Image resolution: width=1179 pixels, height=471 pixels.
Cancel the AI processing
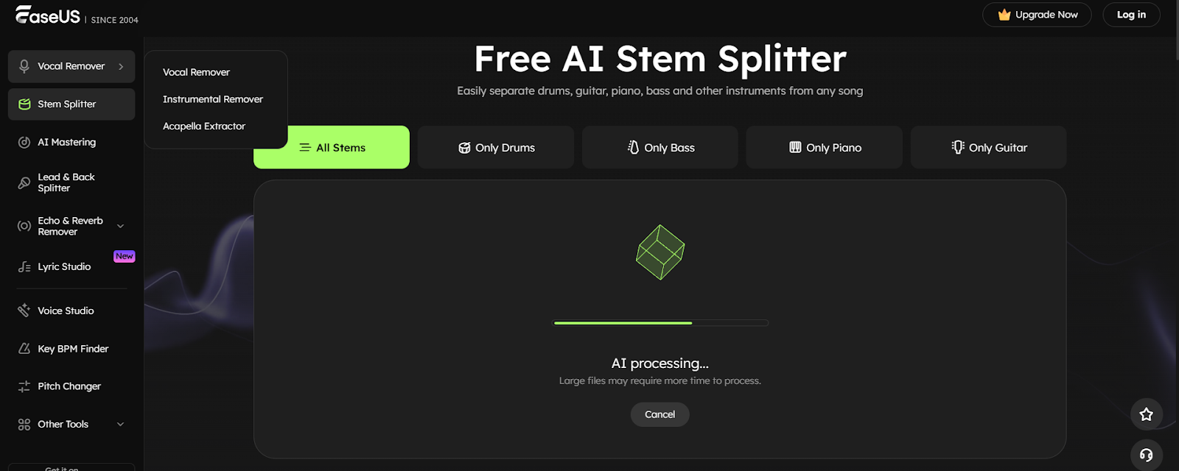click(x=660, y=414)
